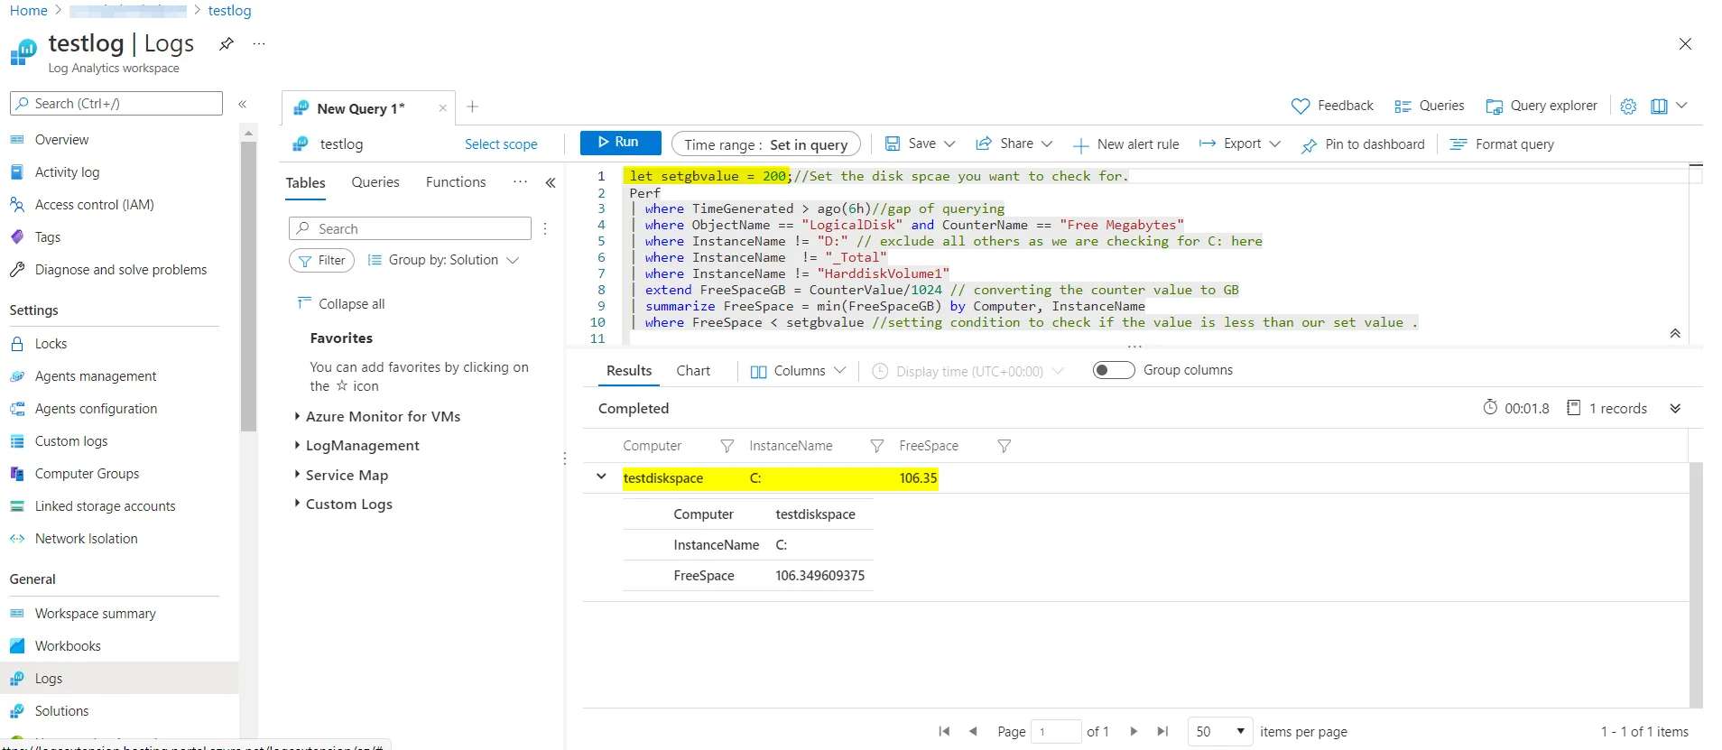Close the Logs blade with the X
Screen dimensions: 1722x750
1685,43
